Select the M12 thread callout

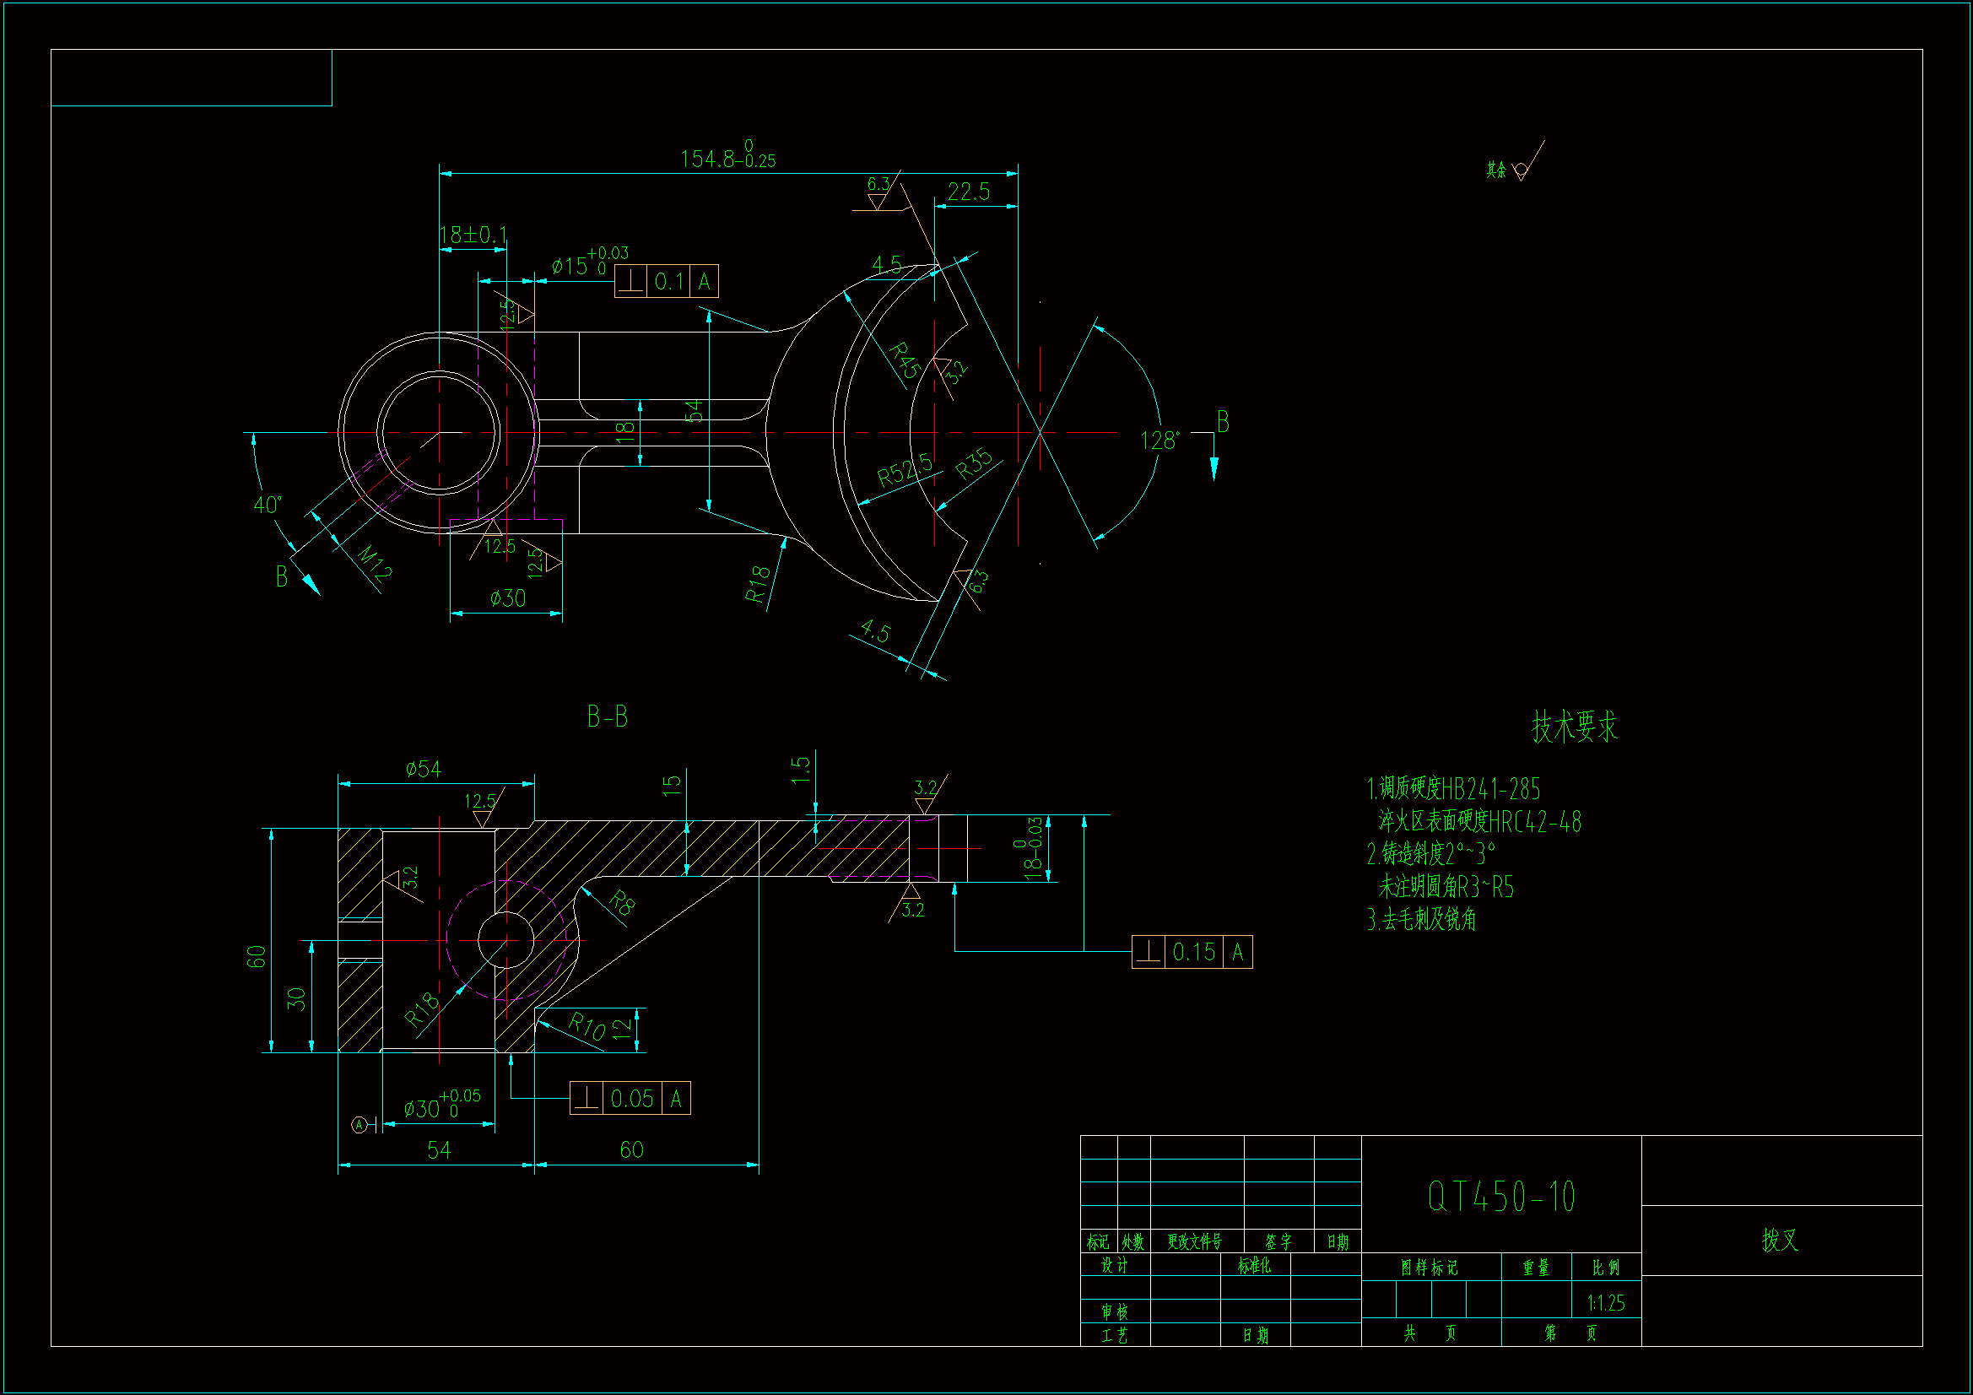tap(374, 564)
